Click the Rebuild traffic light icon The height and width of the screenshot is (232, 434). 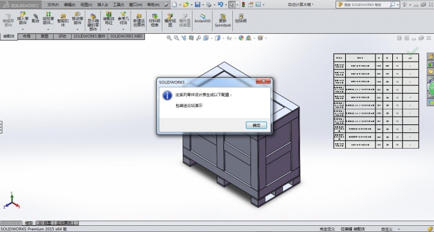click(x=243, y=4)
